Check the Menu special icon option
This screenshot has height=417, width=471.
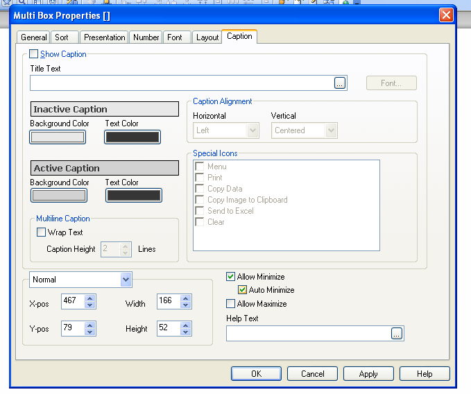click(200, 167)
